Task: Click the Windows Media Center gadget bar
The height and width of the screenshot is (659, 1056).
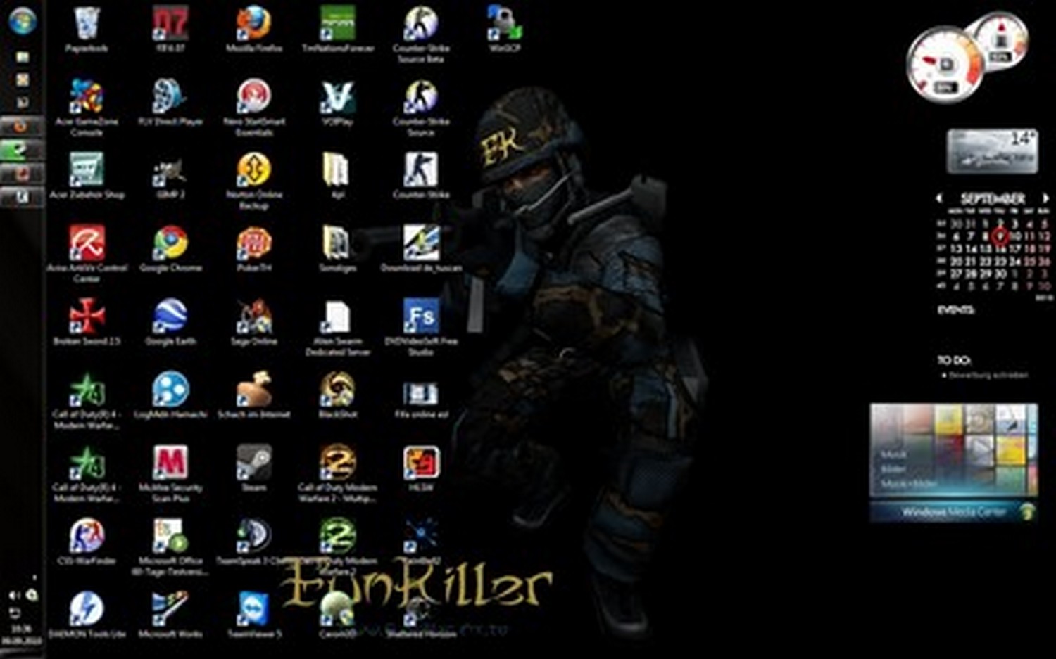Action: 954,512
